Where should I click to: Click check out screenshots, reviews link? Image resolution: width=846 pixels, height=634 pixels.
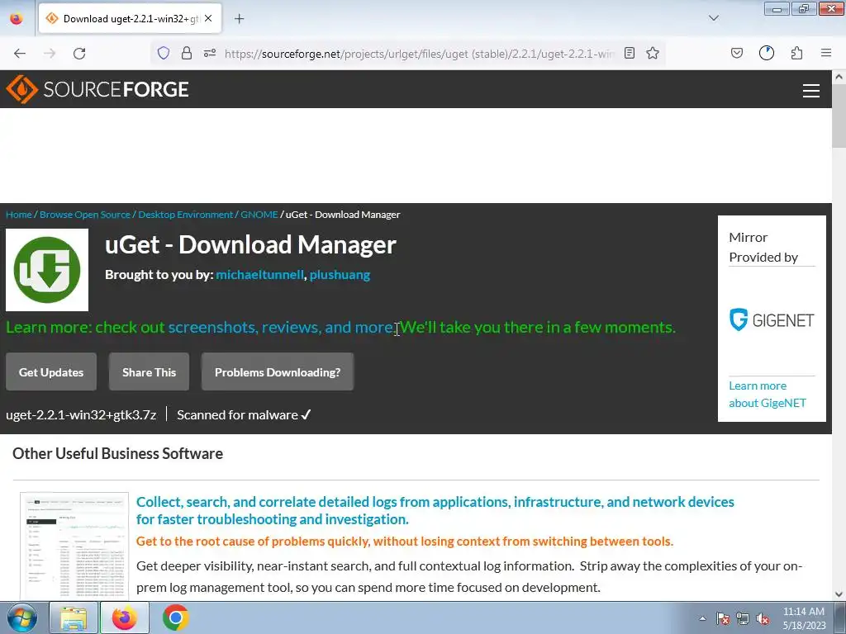click(x=281, y=327)
